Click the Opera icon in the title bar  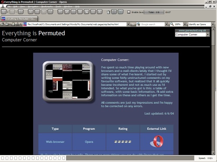pos(2,2)
